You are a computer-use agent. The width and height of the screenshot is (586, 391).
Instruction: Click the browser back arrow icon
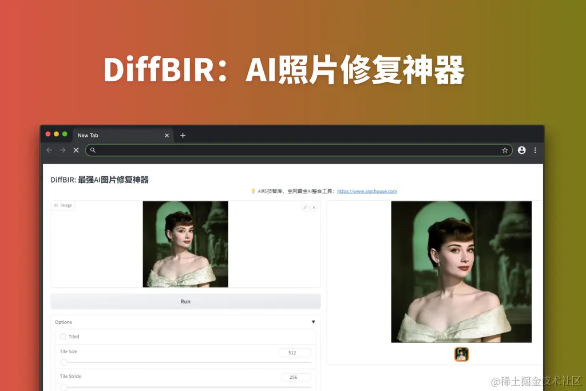[x=49, y=150]
